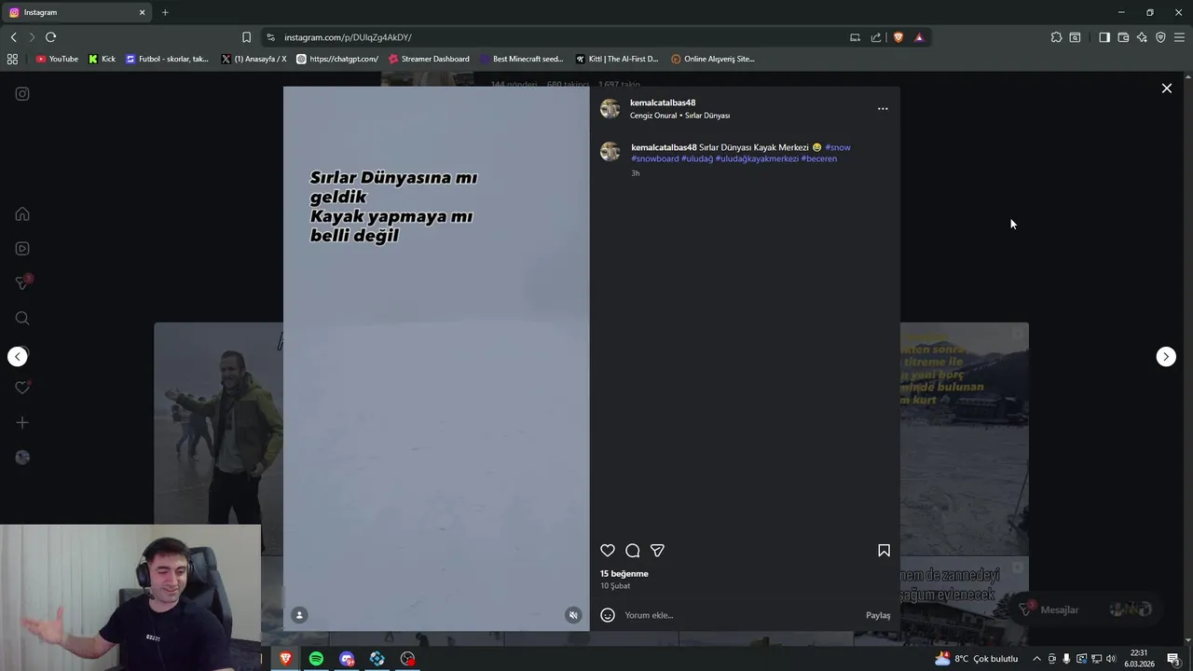Go to the next post arrow
The height and width of the screenshot is (671, 1193).
coord(1166,357)
